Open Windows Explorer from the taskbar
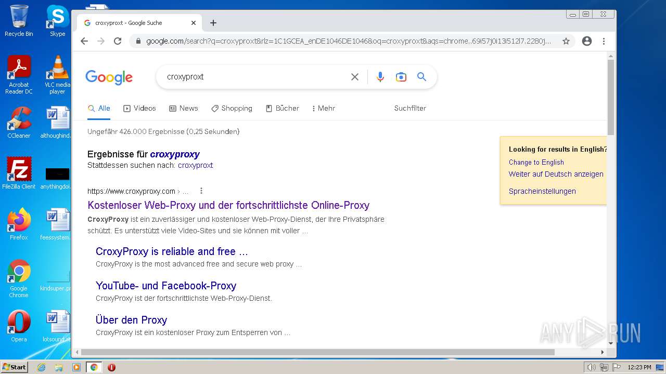This screenshot has height=374, width=666. pyautogui.click(x=59, y=367)
